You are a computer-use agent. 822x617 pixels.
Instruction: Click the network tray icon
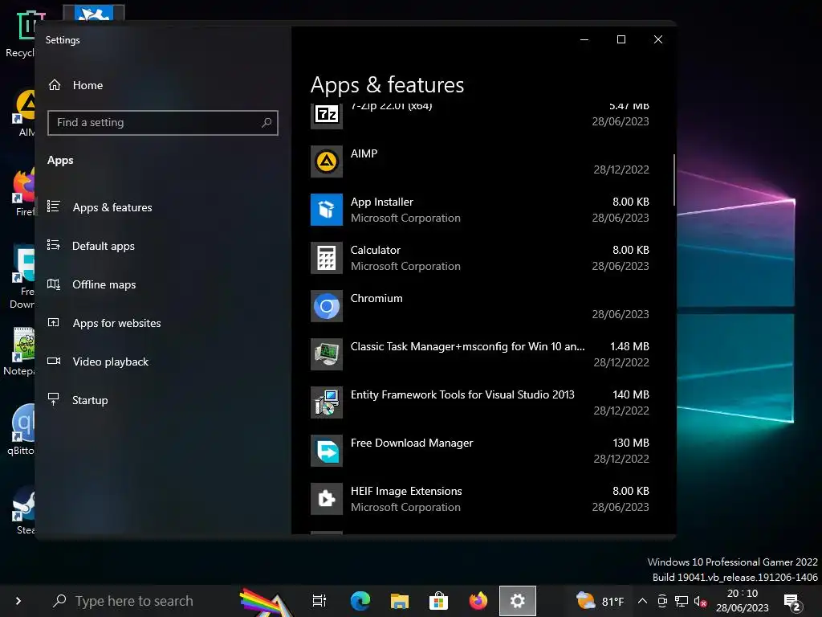coord(682,601)
